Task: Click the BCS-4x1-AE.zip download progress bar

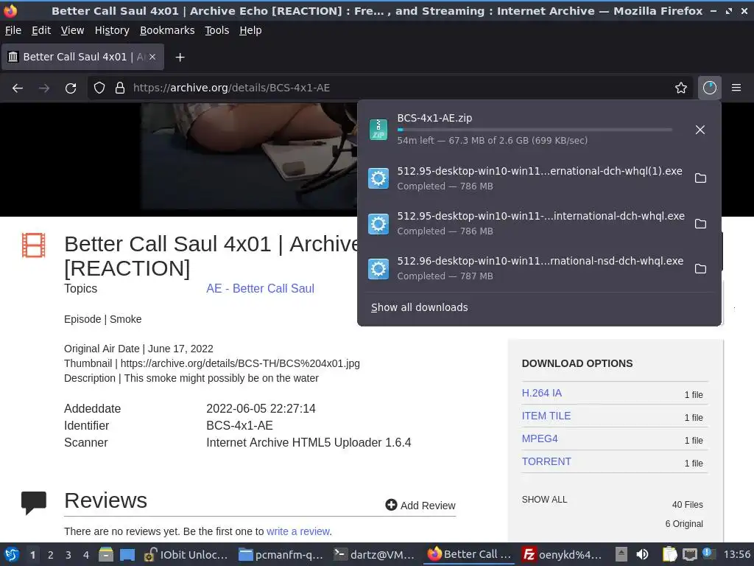Action: 535,130
